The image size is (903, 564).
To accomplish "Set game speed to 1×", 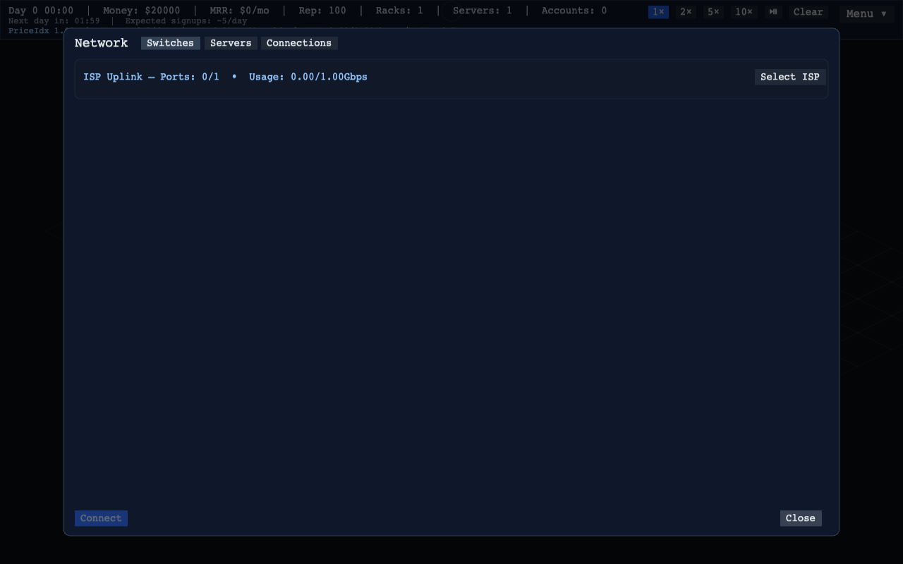I will [658, 12].
